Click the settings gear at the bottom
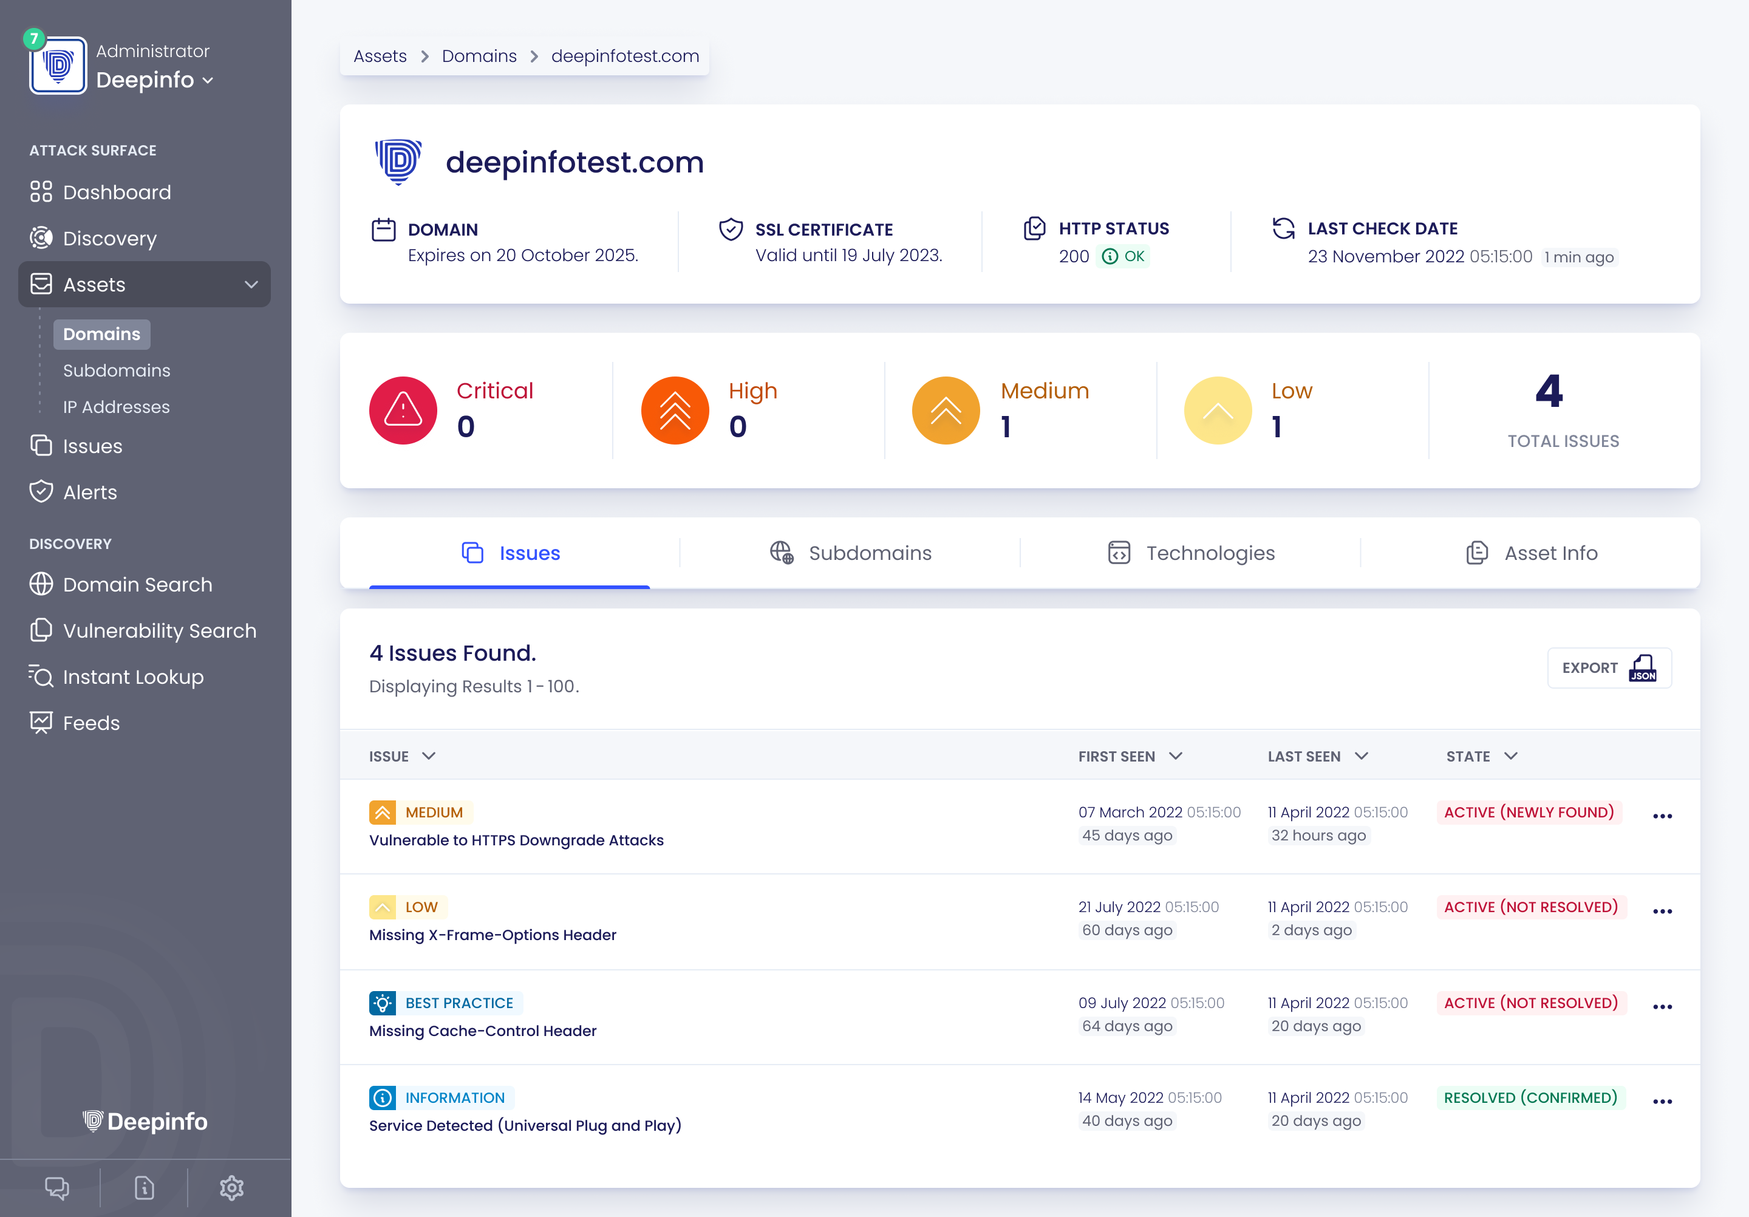Image resolution: width=1749 pixels, height=1217 pixels. (x=231, y=1187)
